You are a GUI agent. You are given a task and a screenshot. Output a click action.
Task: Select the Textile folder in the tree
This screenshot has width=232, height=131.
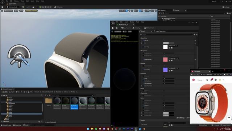(11, 114)
